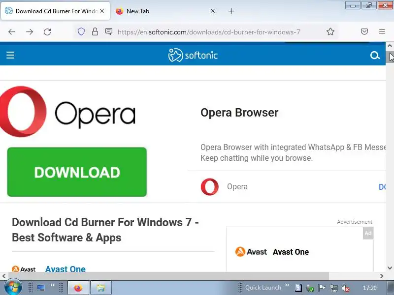Click the Avast logo beside Avast One link
The image size is (394, 295).
pos(24,269)
